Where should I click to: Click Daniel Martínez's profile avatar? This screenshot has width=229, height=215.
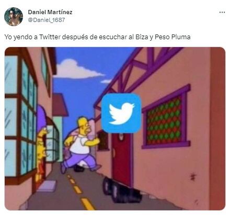click(x=14, y=17)
